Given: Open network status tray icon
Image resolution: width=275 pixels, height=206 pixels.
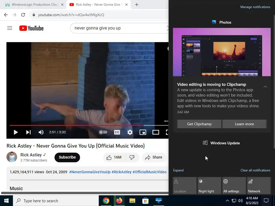Looking at the screenshot, I should (234, 201).
